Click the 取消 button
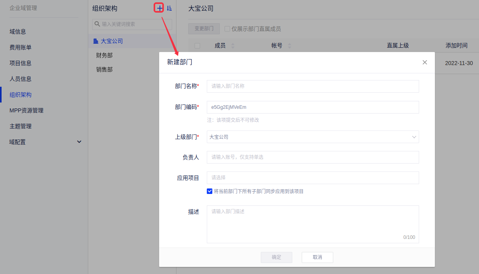The image size is (479, 274). click(317, 257)
